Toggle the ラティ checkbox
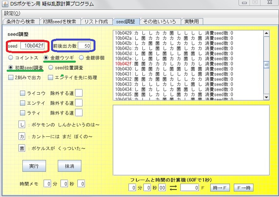279x197 pixels. [x=22, y=113]
